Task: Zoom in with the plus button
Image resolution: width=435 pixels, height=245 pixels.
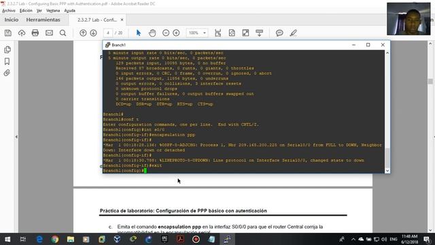Action: [176, 33]
